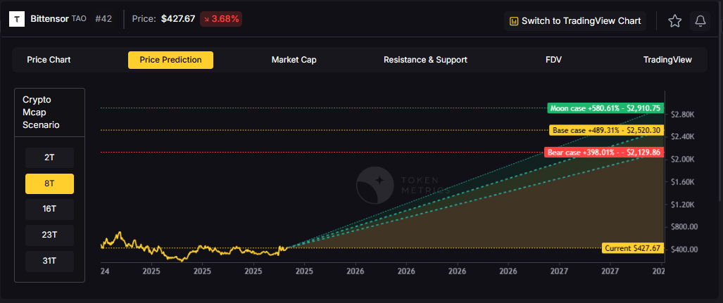Click the $400.00 axis label
The image size is (723, 303).
pos(685,250)
